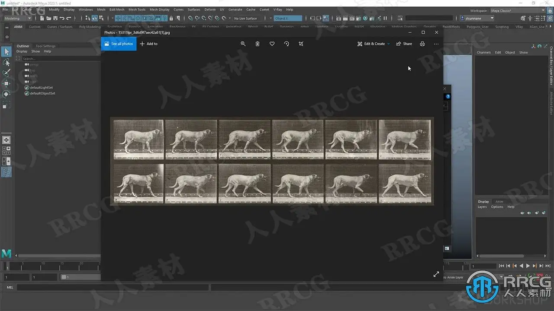Open the Windows menu in Maya
The width and height of the screenshot is (554, 311).
[x=86, y=10]
